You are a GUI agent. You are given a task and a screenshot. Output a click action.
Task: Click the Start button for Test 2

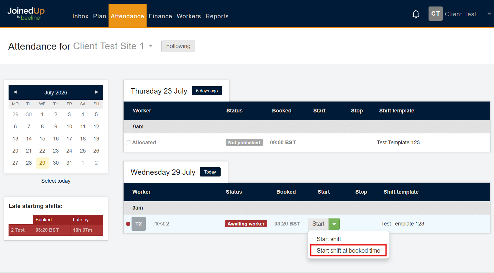click(318, 224)
